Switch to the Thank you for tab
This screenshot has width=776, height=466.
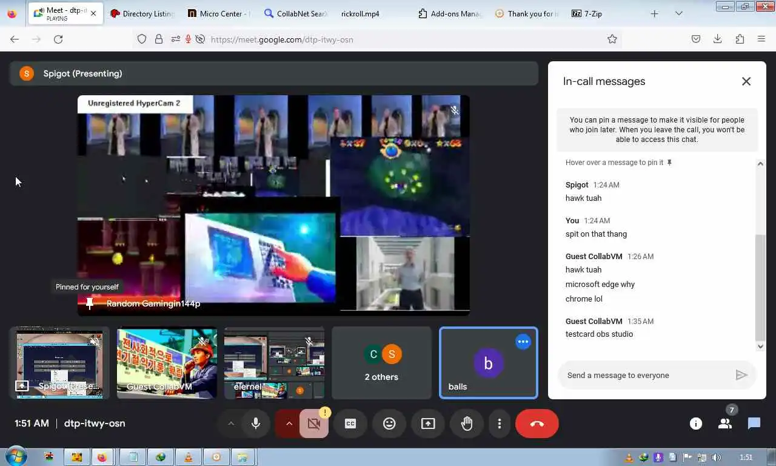[x=526, y=13]
